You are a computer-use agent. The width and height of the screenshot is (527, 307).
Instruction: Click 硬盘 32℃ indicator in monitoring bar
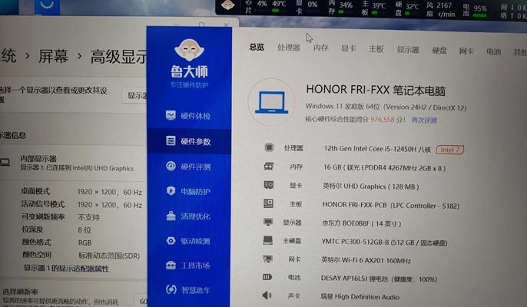406,7
